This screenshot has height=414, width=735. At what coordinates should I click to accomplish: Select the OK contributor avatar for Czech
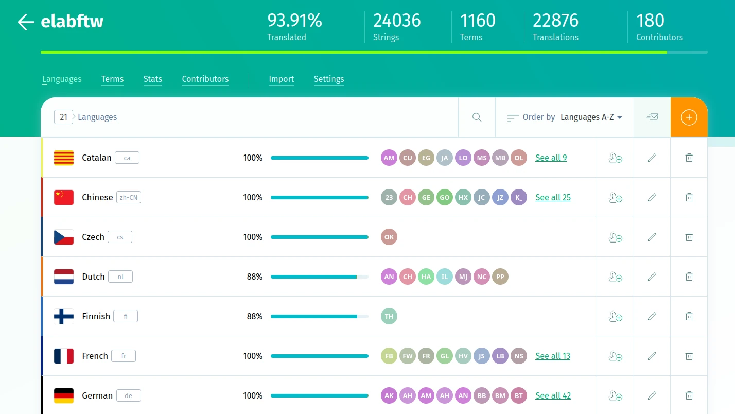pos(389,237)
